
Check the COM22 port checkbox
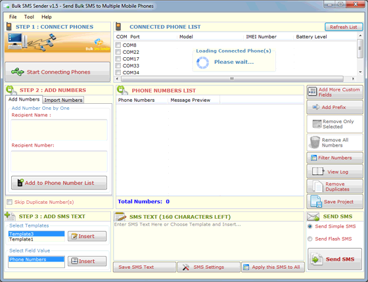pyautogui.click(x=118, y=52)
